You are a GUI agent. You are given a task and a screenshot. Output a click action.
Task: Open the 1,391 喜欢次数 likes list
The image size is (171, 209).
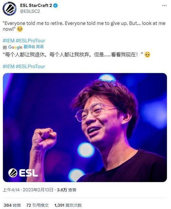point(68,205)
